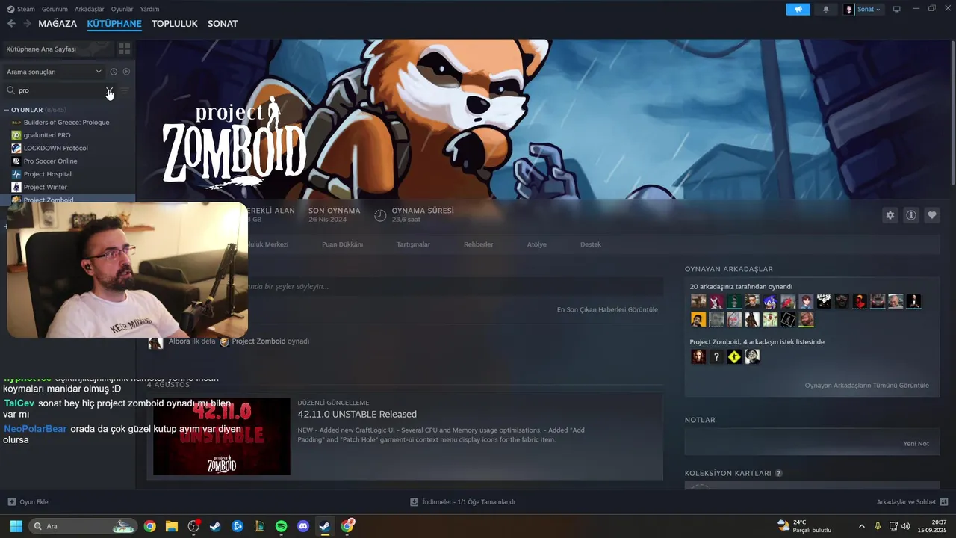The image size is (956, 538).
Task: Open the weather widget 24°C
Action: pyautogui.click(x=805, y=526)
